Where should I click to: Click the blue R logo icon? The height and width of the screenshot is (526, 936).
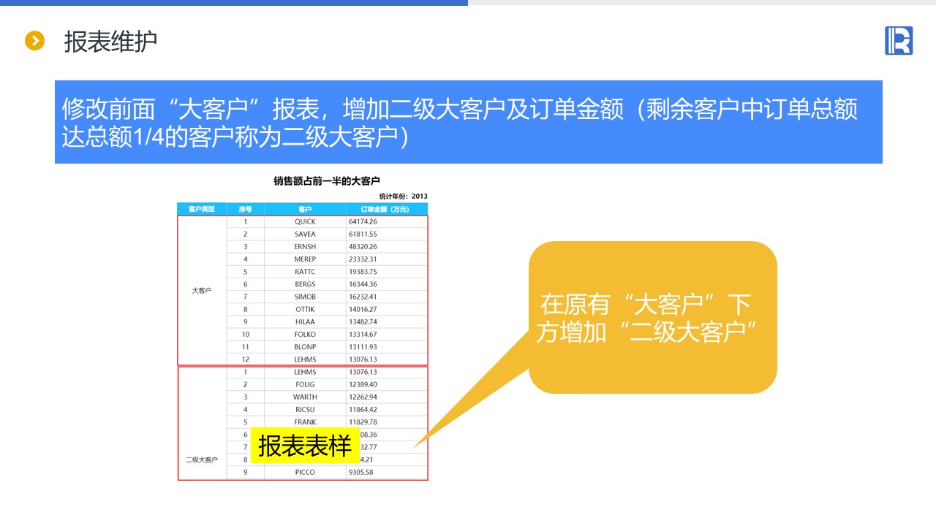click(x=899, y=41)
